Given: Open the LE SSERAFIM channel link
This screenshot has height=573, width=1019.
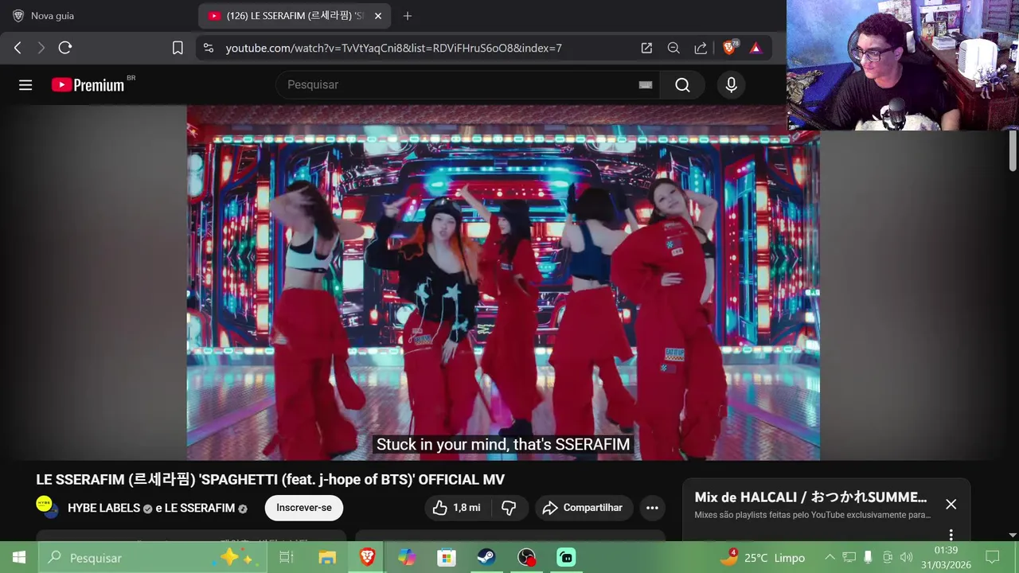Looking at the screenshot, I should [x=199, y=508].
